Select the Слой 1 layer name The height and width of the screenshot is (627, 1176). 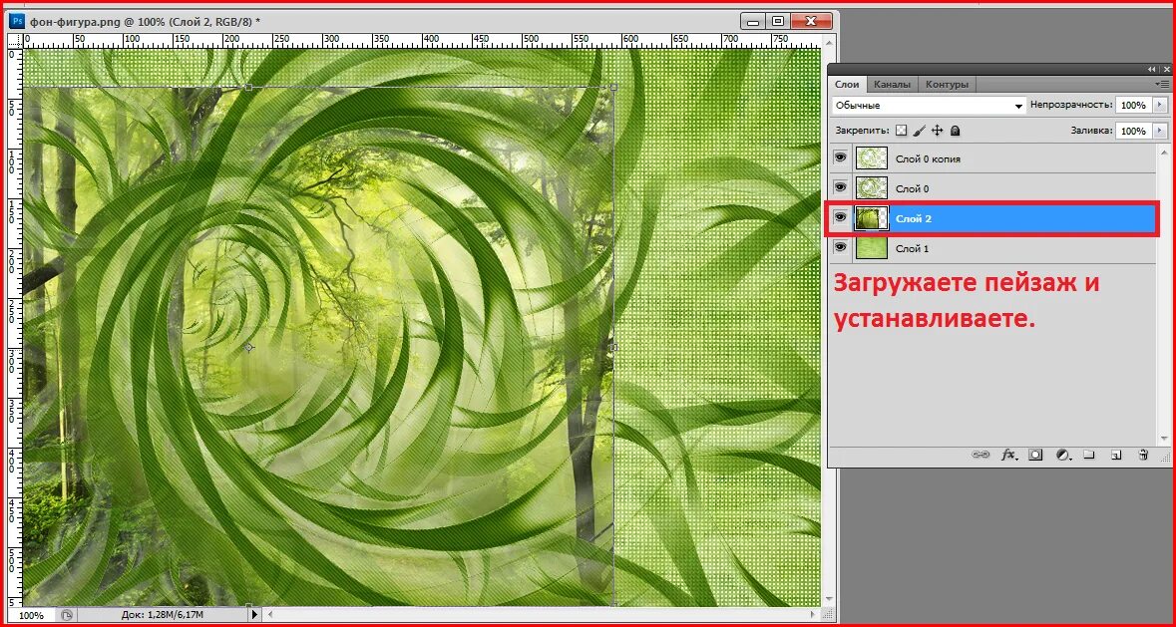click(x=912, y=248)
